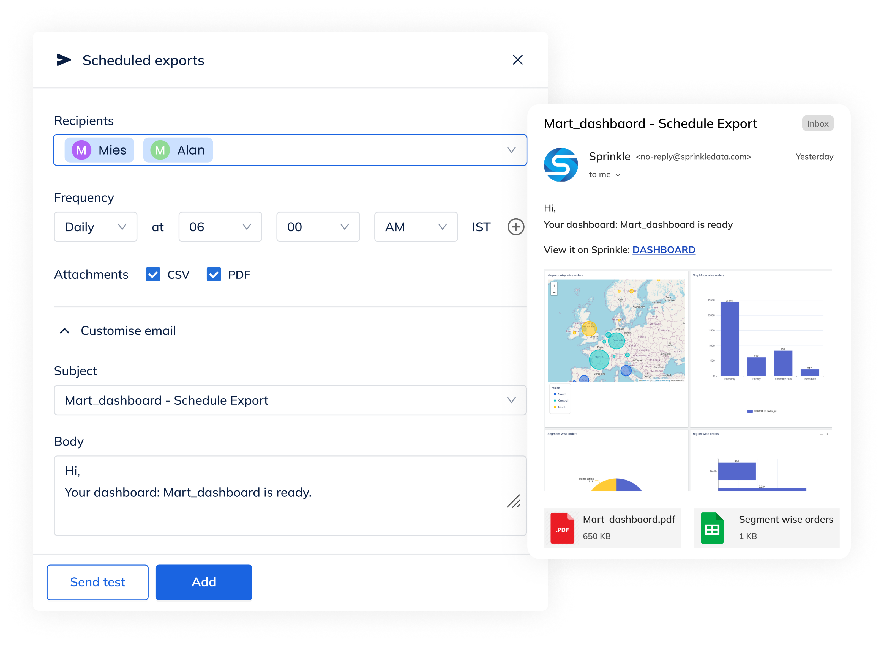
Task: Uncheck the CSV attachment checkbox
Action: pos(153,275)
